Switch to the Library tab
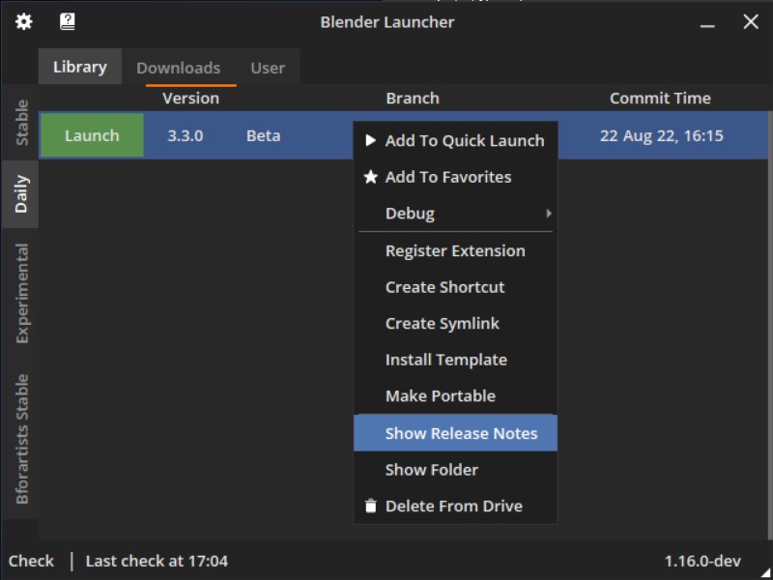The width and height of the screenshot is (773, 580). pyautogui.click(x=80, y=67)
